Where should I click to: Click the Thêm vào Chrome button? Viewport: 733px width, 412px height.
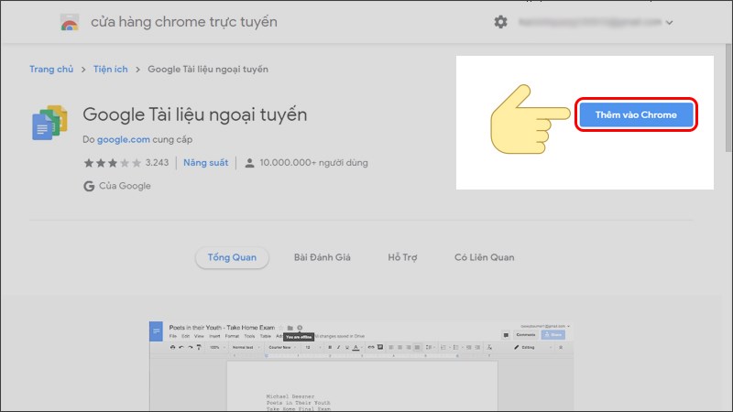(636, 115)
